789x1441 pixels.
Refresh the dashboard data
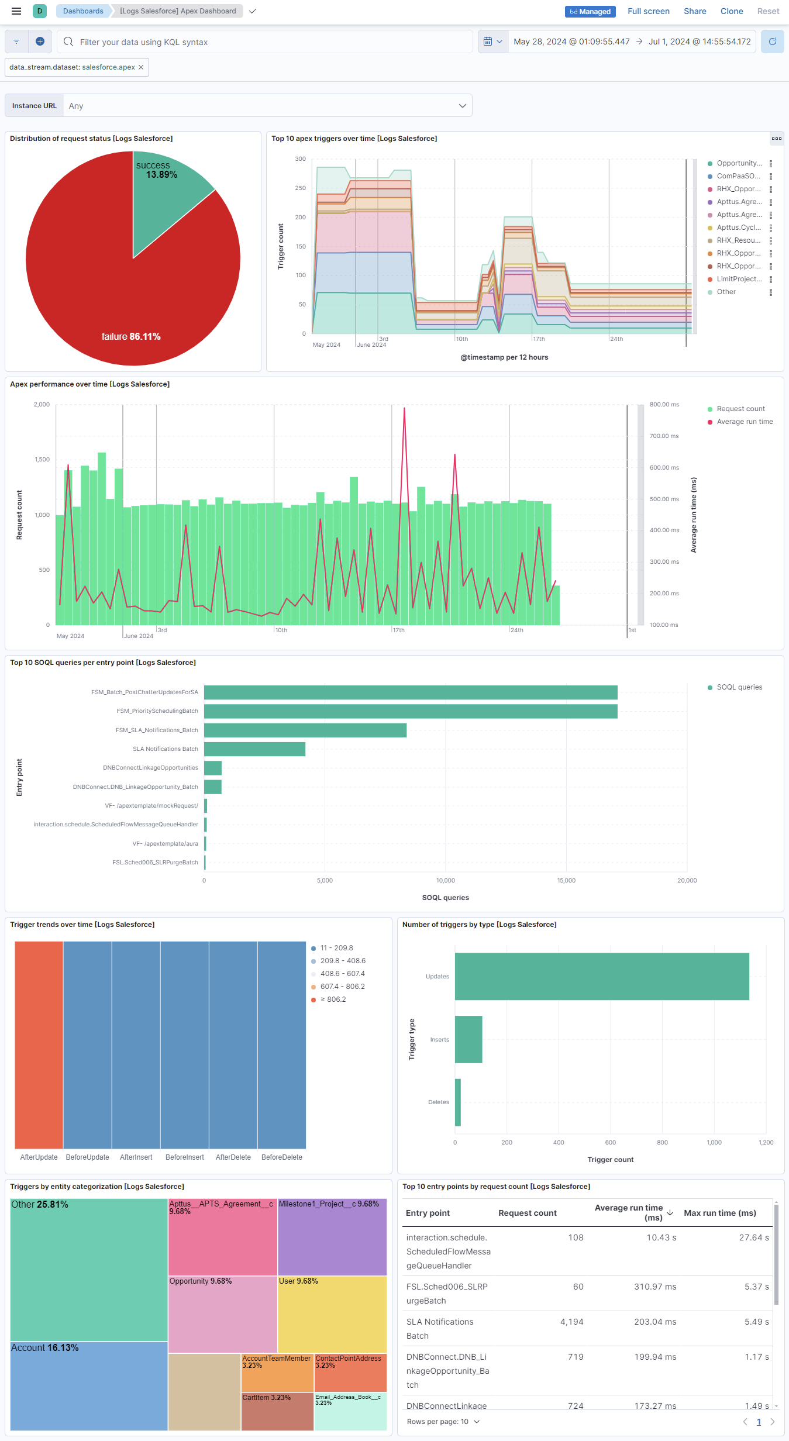coord(772,42)
